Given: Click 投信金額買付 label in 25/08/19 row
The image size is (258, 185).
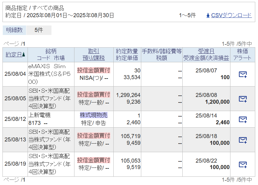Looking at the screenshot, I should pos(94,160).
